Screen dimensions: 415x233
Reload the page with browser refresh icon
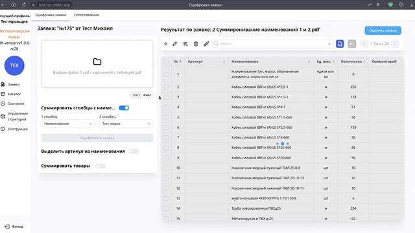point(24,5)
